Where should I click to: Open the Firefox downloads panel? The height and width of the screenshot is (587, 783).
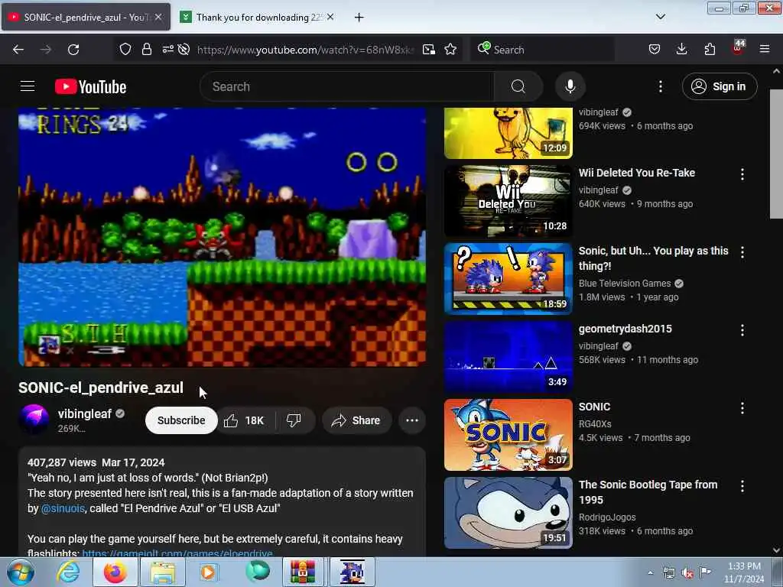[681, 50]
